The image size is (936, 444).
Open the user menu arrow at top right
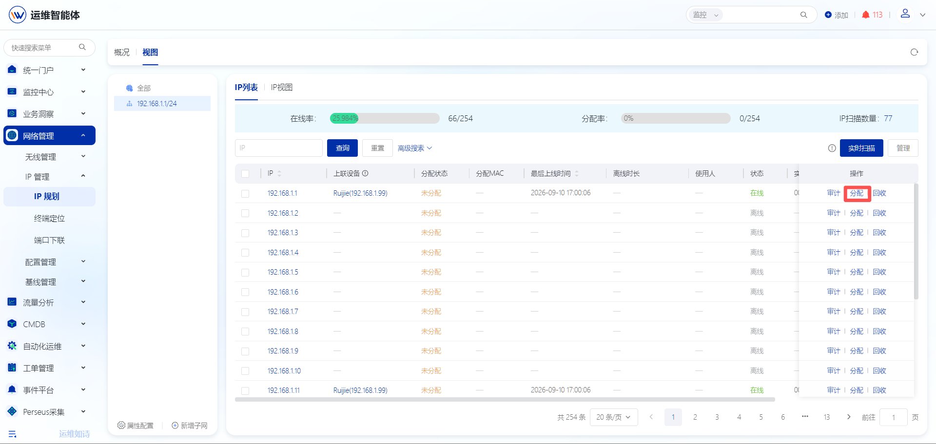point(922,15)
